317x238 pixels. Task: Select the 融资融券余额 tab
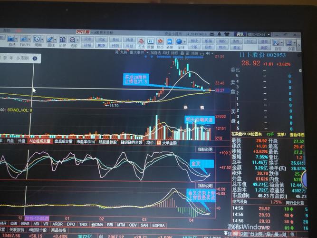[131, 142]
